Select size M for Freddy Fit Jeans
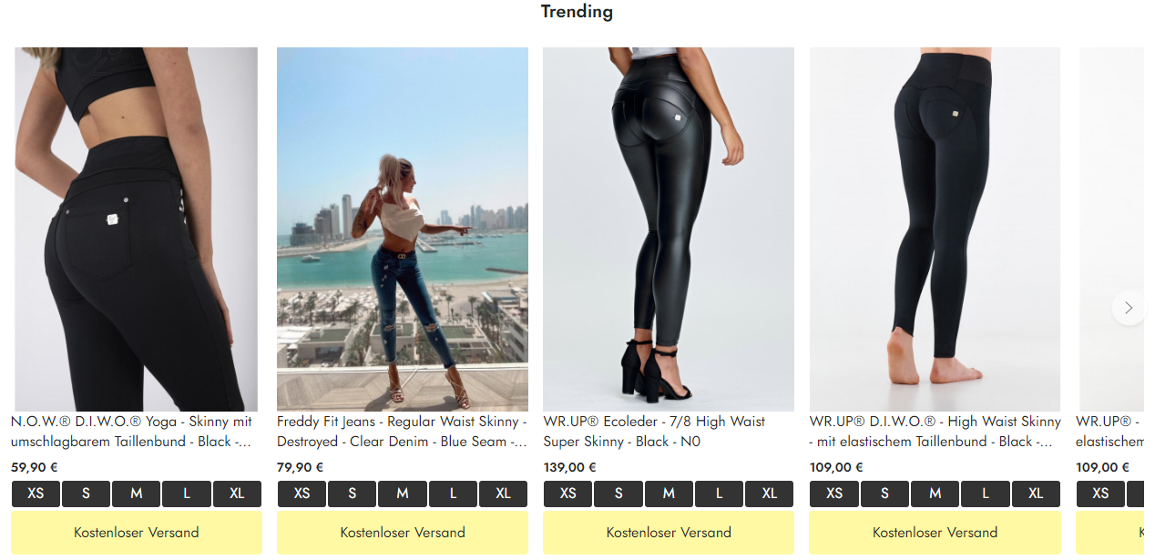Image resolution: width=1155 pixels, height=560 pixels. point(403,494)
